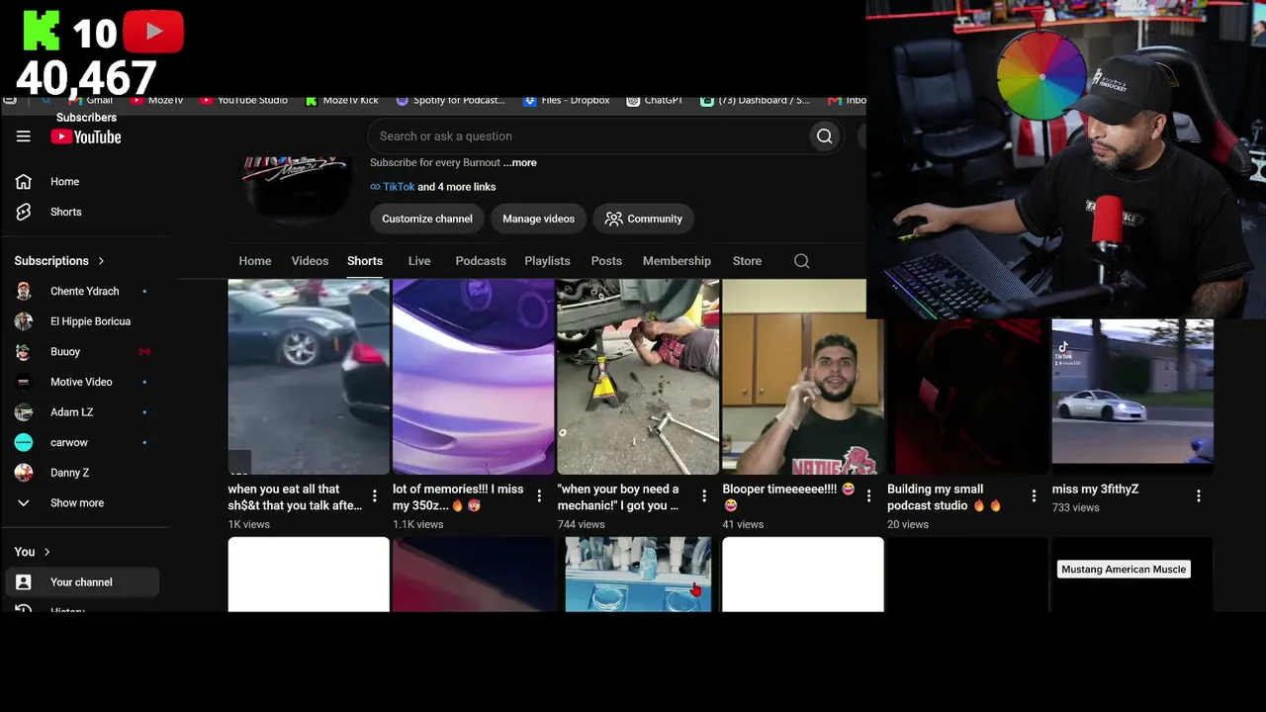Open the Gmail bookmark
The height and width of the screenshot is (712, 1266).
(90, 100)
